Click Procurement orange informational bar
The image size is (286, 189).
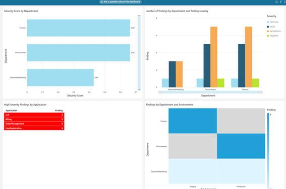214,57
